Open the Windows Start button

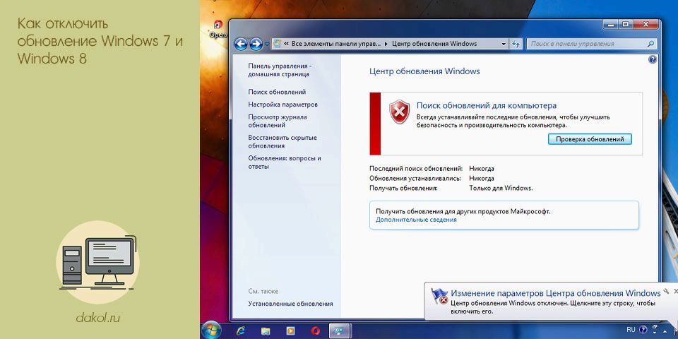pyautogui.click(x=212, y=331)
